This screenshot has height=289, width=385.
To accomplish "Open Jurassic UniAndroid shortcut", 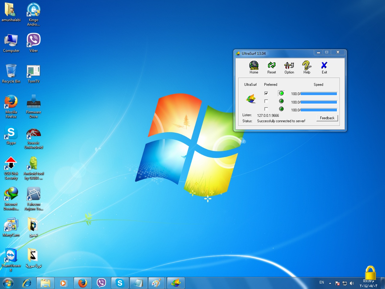I will tap(33, 138).
